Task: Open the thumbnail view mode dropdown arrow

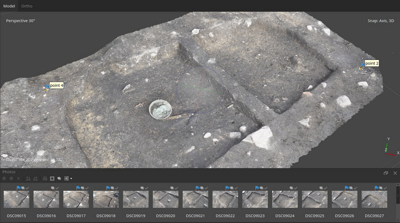Action: 71,179
